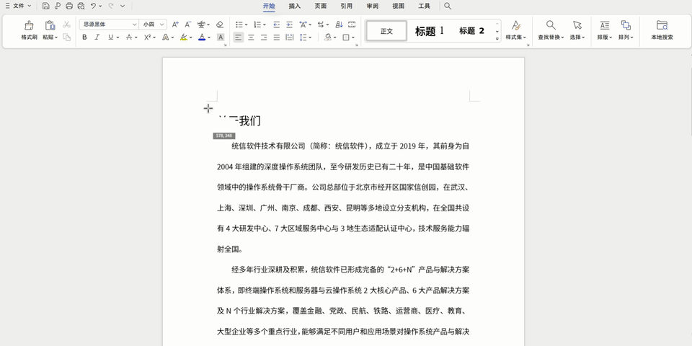Click the show/hide marks icon after sort

(352, 25)
